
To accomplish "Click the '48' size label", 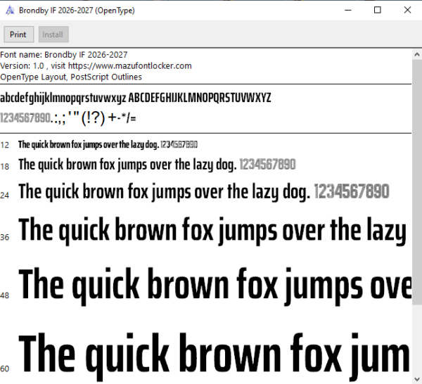I will click(x=5, y=295).
